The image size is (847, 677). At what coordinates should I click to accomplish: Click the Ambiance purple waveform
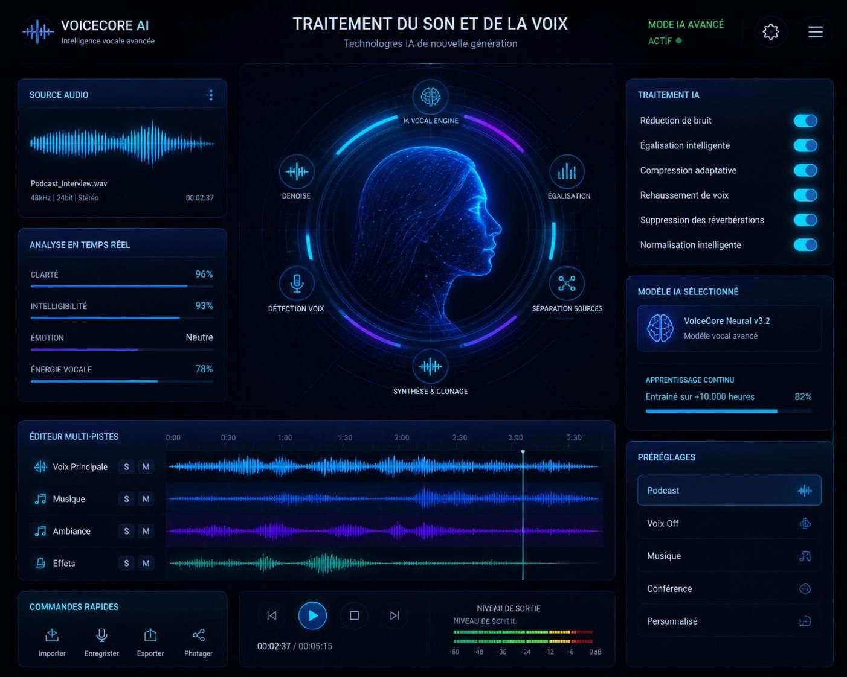click(x=384, y=531)
